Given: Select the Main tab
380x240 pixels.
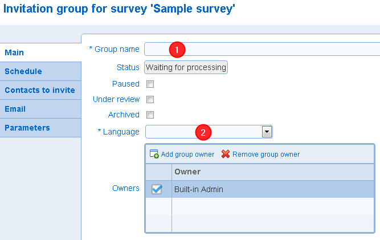Looking at the screenshot, I should pyautogui.click(x=40, y=52).
